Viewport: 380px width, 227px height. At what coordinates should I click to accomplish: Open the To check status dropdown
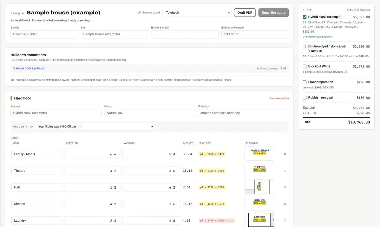click(197, 13)
